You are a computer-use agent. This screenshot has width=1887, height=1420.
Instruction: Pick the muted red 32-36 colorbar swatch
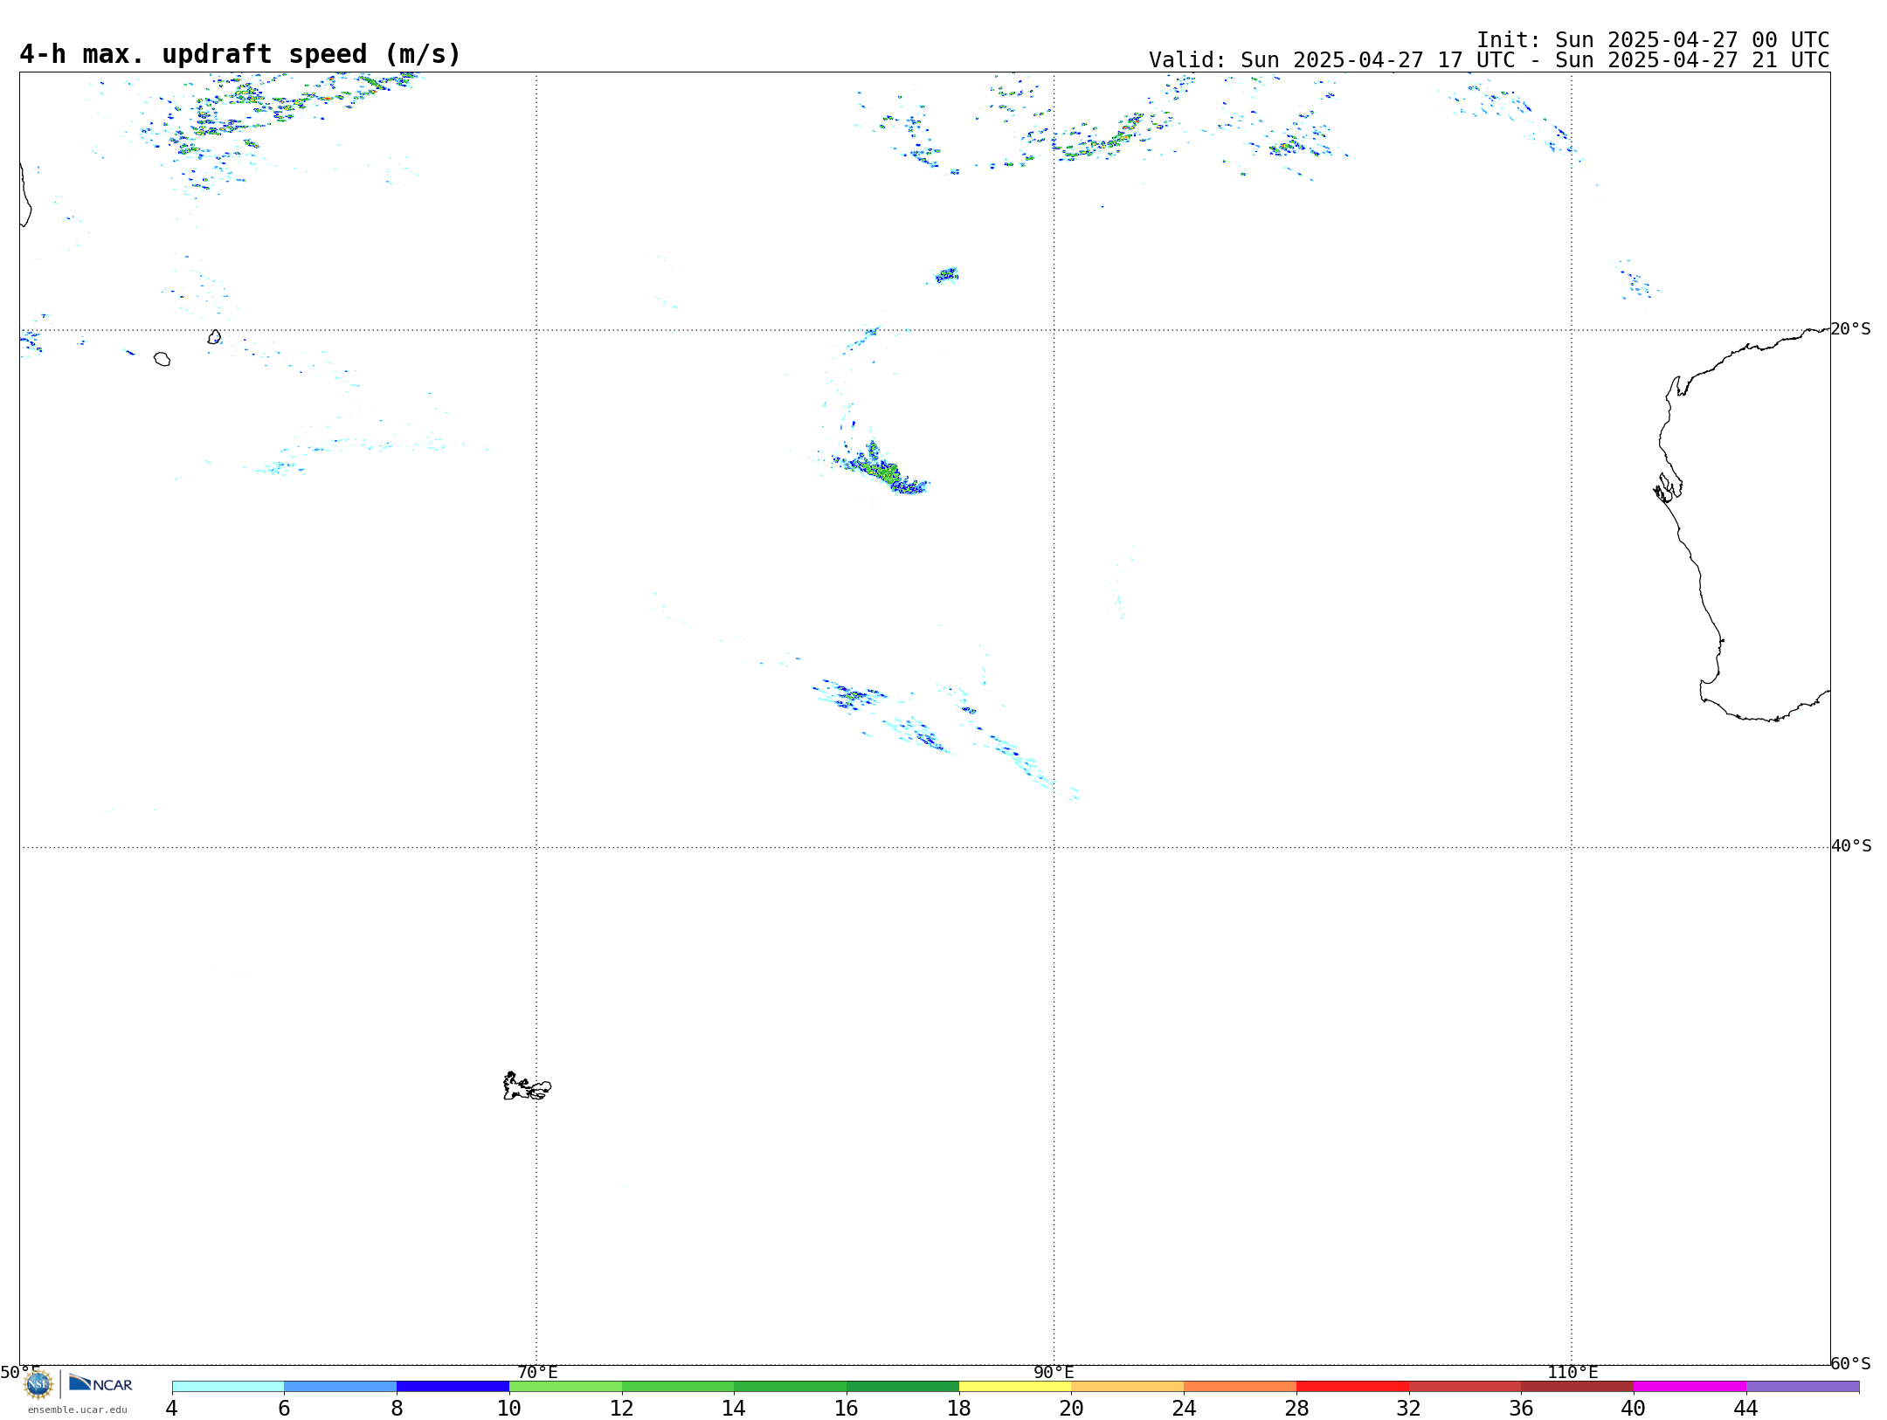[1465, 1387]
